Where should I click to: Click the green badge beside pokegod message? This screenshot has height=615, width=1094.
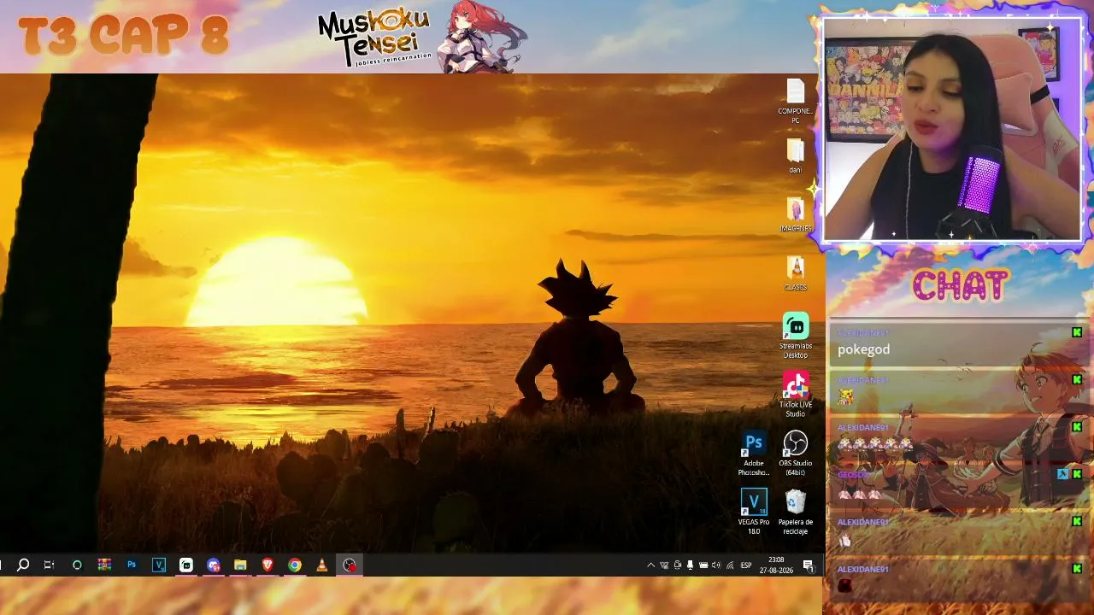click(1077, 332)
